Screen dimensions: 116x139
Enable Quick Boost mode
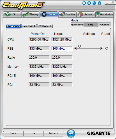pyautogui.click(x=77, y=25)
